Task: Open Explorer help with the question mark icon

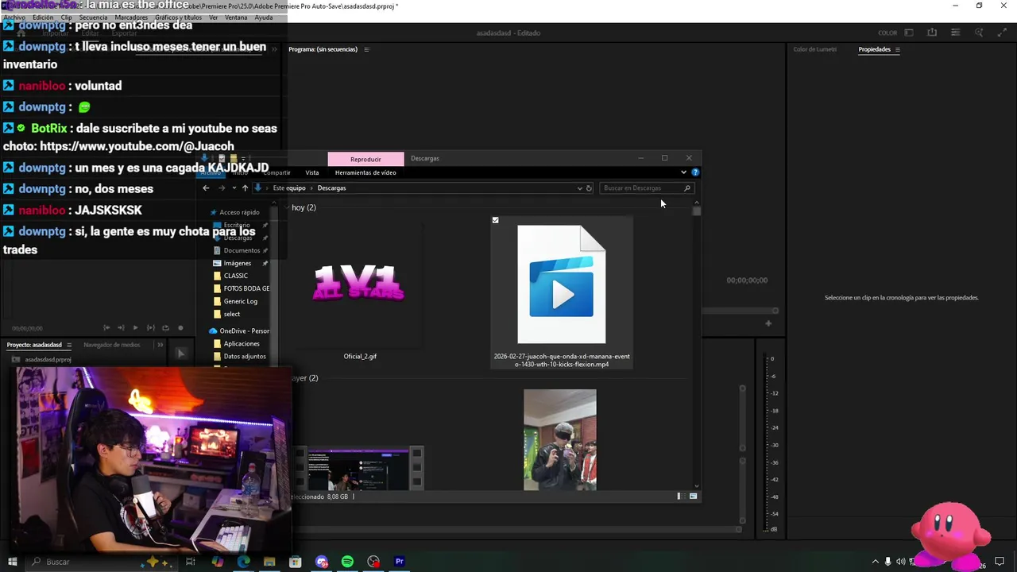Action: click(695, 172)
